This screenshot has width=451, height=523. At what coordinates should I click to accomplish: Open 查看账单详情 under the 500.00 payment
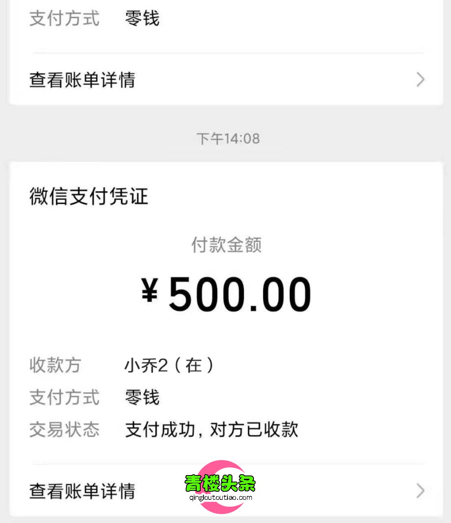click(82, 491)
